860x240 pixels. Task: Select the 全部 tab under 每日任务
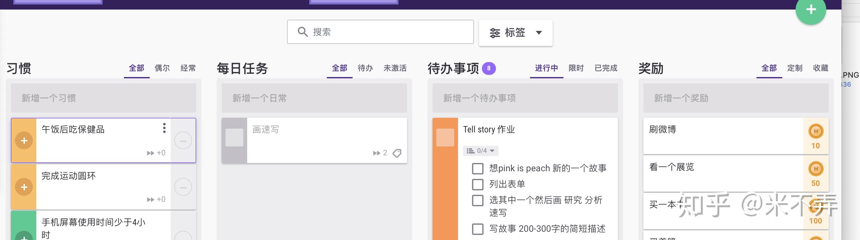coord(340,68)
